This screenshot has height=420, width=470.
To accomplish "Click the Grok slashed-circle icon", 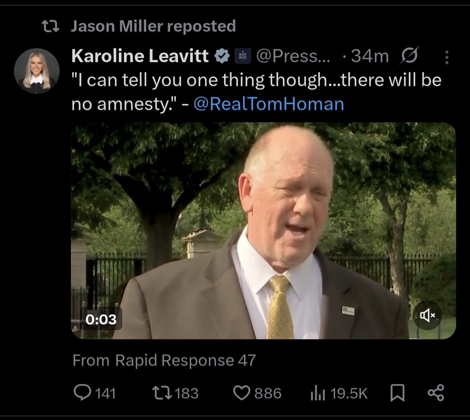I will [410, 56].
